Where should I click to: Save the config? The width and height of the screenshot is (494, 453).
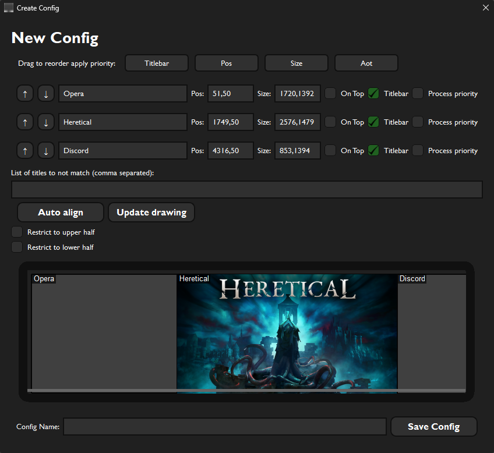click(434, 427)
